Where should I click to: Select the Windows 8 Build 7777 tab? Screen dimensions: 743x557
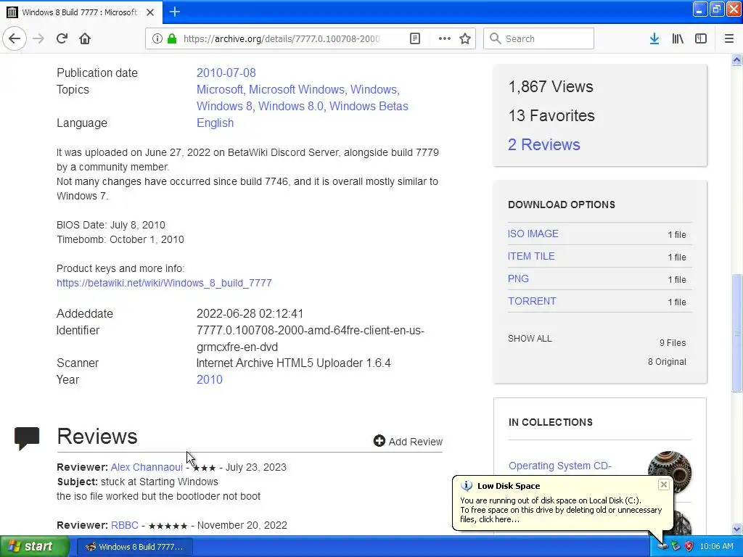pos(81,12)
